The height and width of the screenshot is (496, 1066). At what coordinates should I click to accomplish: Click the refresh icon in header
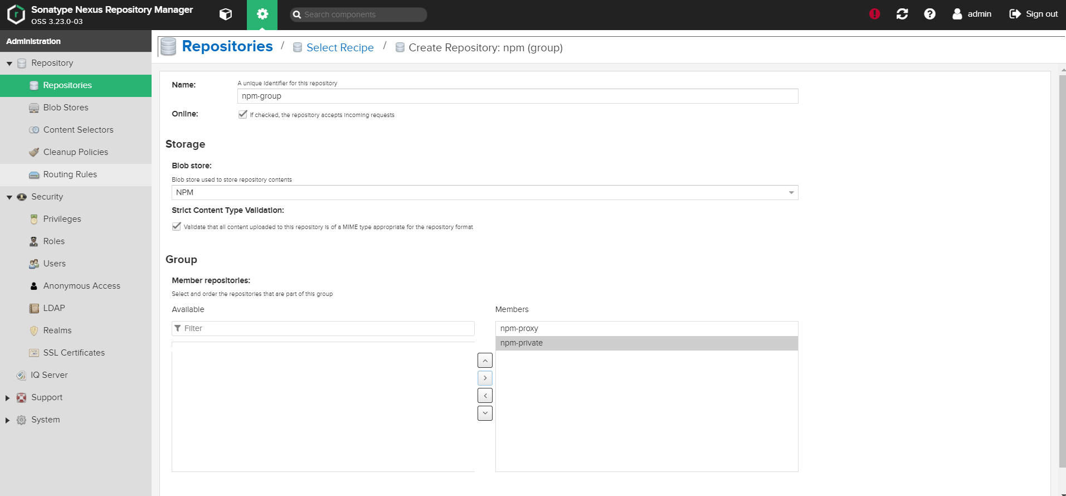902,14
